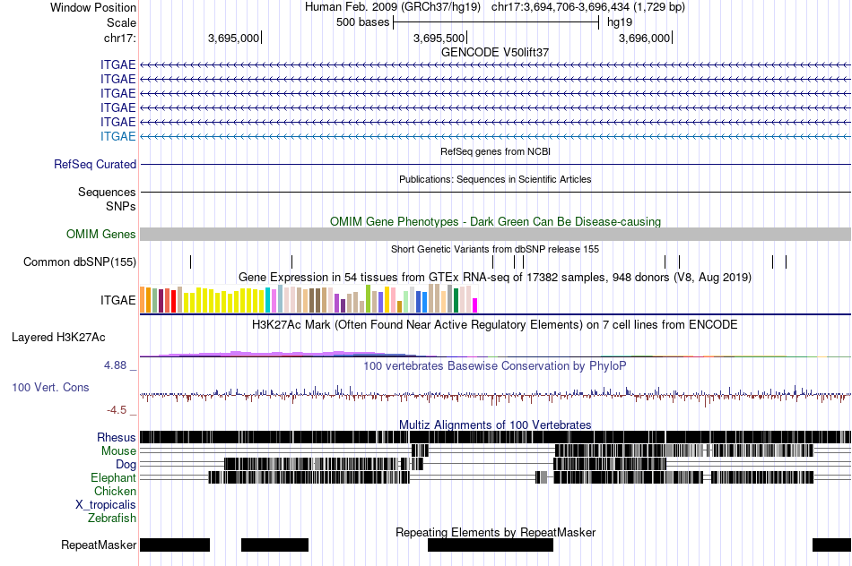Screen dimensions: 852x566
Task: Click the X_tropicalis alignment label
Action: [106, 505]
